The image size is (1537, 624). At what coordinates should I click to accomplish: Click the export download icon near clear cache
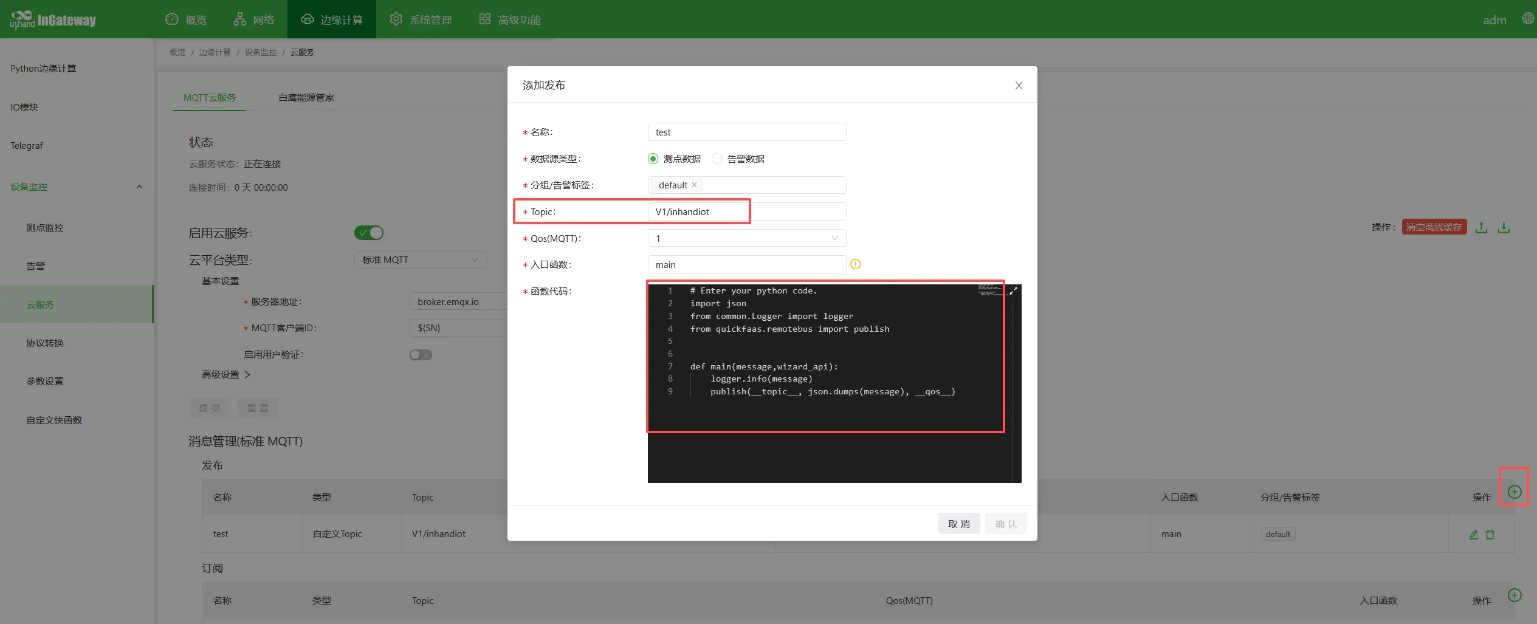coord(1504,227)
